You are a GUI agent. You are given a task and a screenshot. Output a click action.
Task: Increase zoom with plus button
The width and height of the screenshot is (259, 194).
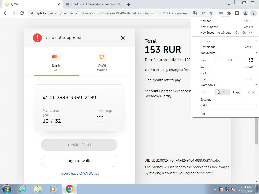(x=238, y=60)
